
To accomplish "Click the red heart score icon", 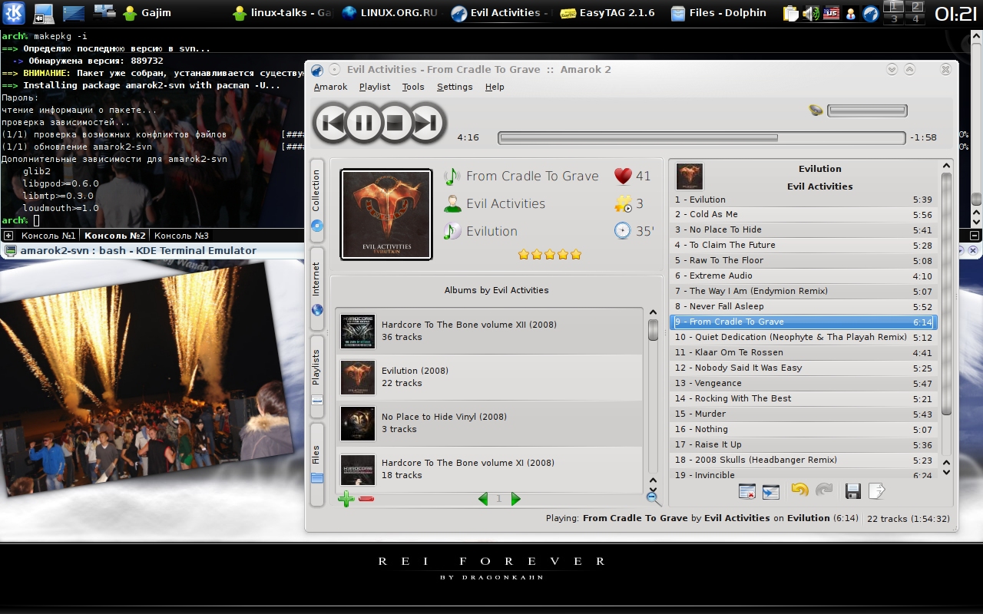I will pyautogui.click(x=623, y=176).
